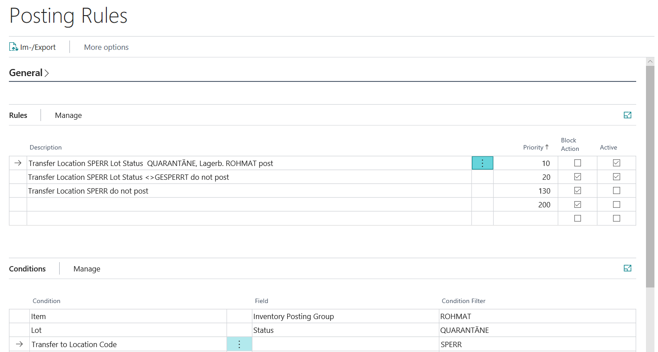Image resolution: width=658 pixels, height=352 pixels.
Task: Enable Active checkbox for priority 200 rule
Action: [617, 205]
